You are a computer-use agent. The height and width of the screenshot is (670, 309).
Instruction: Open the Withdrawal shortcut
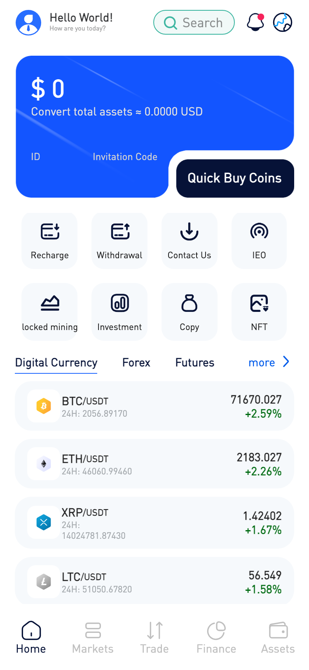click(119, 241)
